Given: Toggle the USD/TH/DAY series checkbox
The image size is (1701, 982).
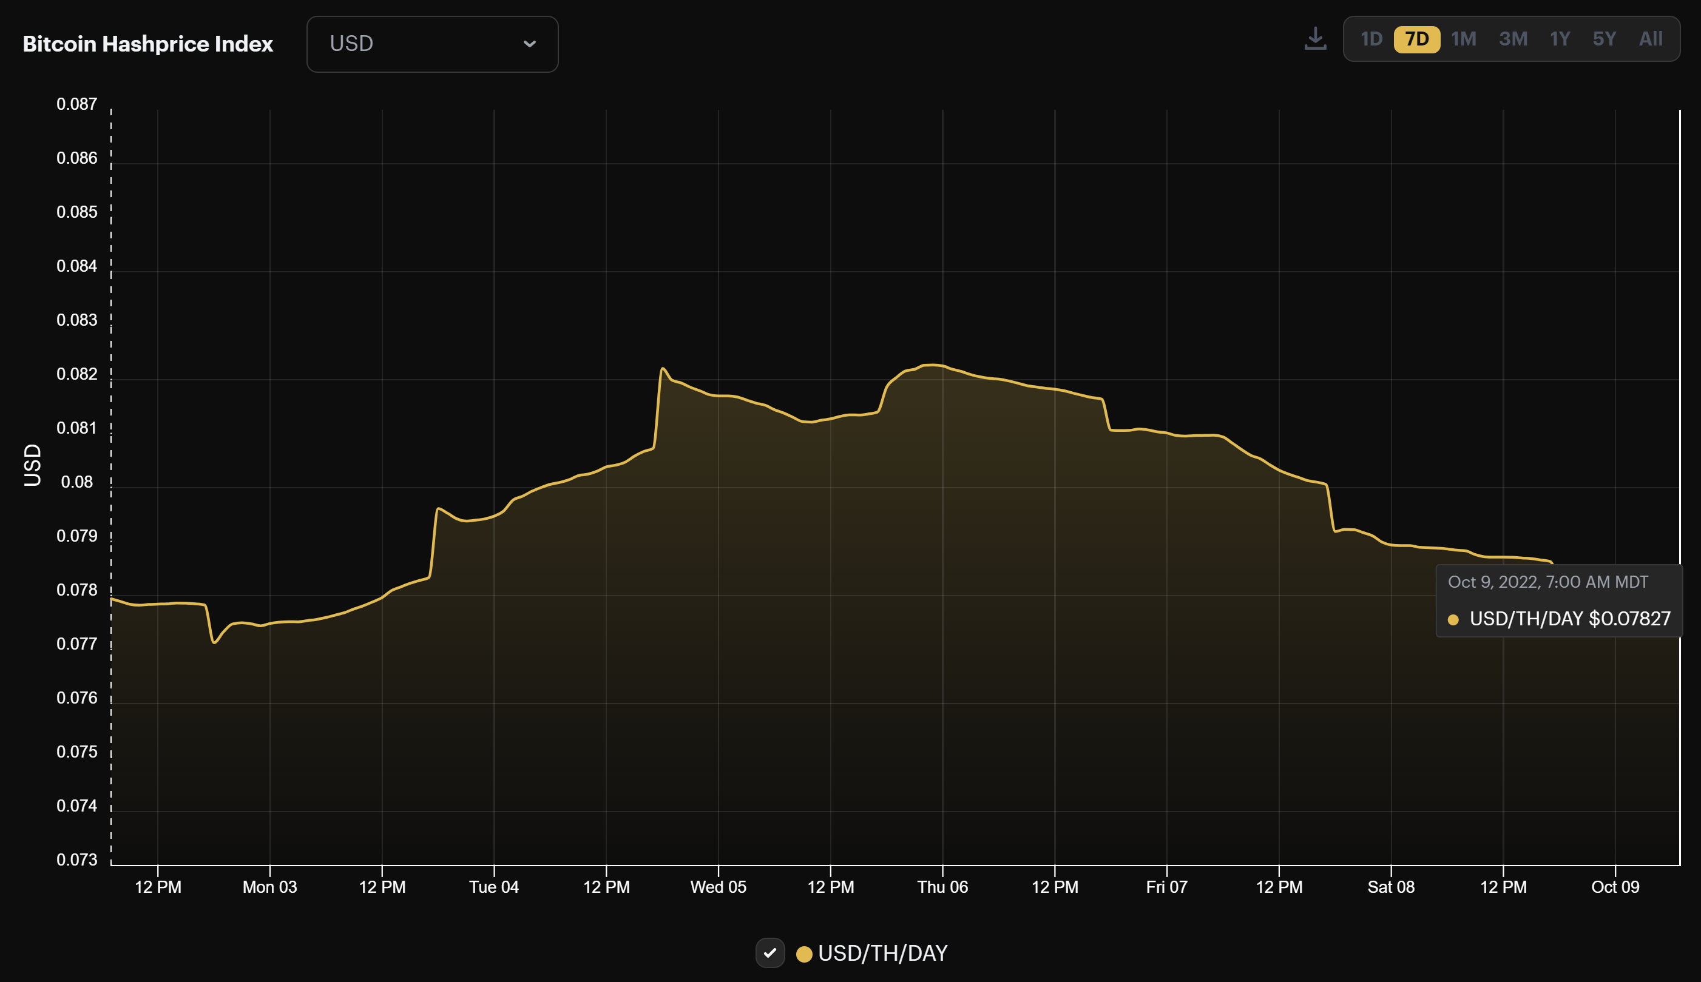Looking at the screenshot, I should [770, 953].
